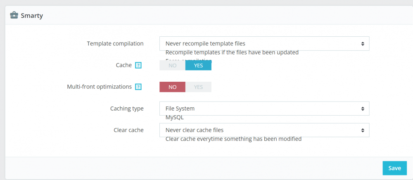Image resolution: width=413 pixels, height=180 pixels.
Task: Click the "Clear cache" field label
Action: 128,130
